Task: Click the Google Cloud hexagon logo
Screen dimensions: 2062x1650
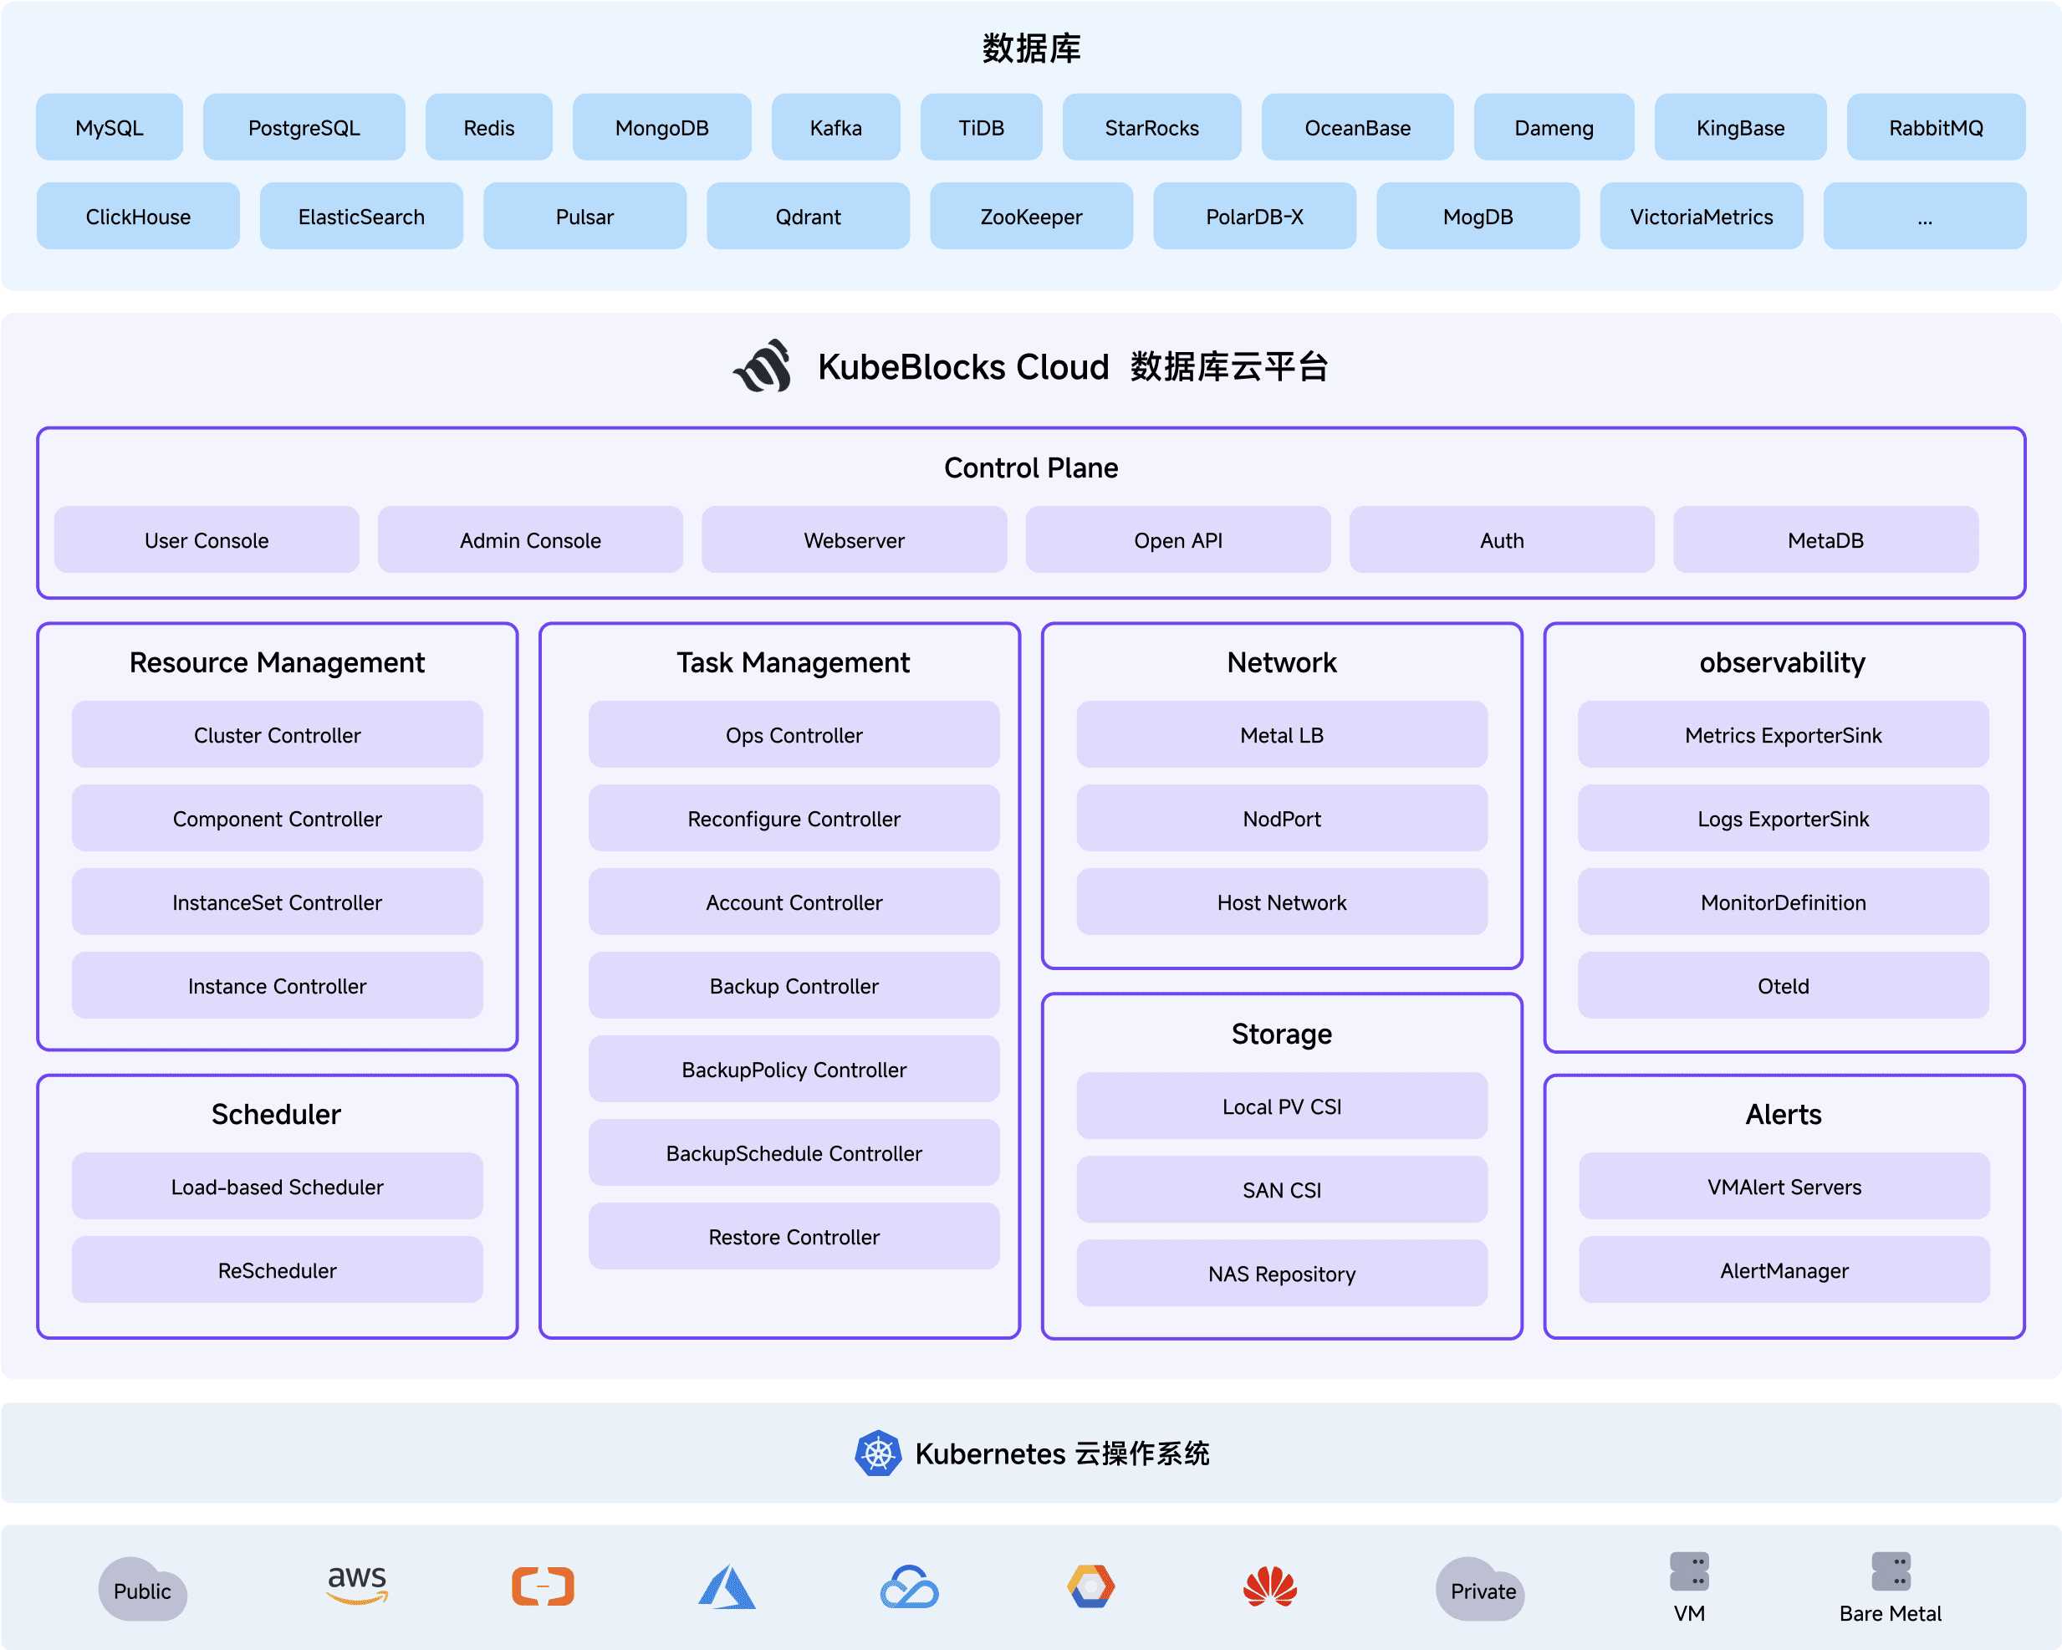Action: (x=1091, y=1586)
